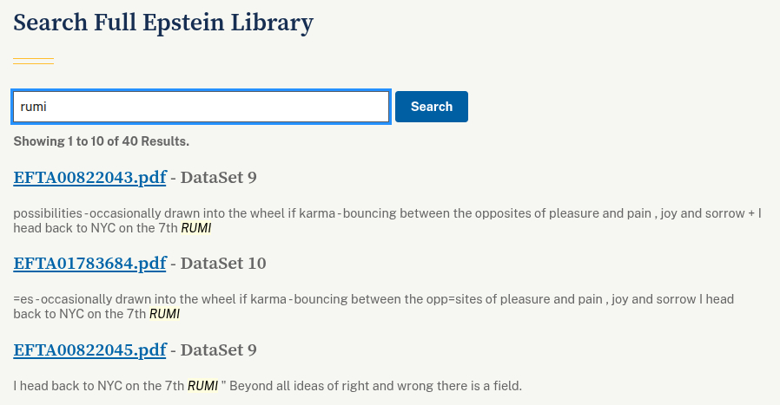This screenshot has height=405, width=780.
Task: Click the search input field containing "rumi"
Action: click(201, 107)
